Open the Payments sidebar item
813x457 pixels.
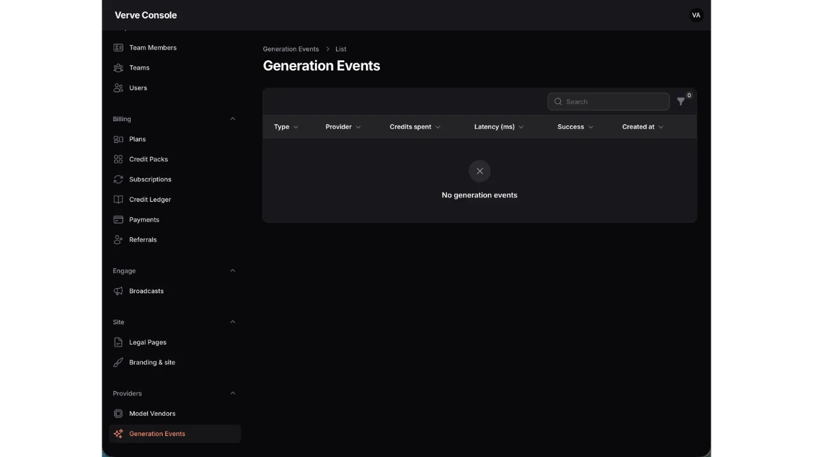(175, 220)
